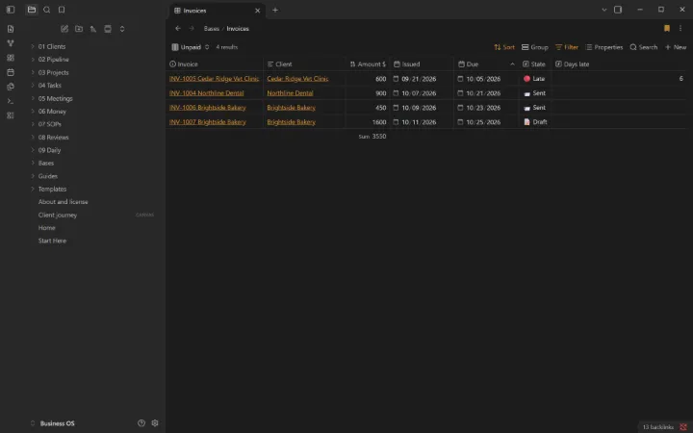Image resolution: width=693 pixels, height=433 pixels.
Task: Click the orange bookmark icon in header
Action: [667, 28]
